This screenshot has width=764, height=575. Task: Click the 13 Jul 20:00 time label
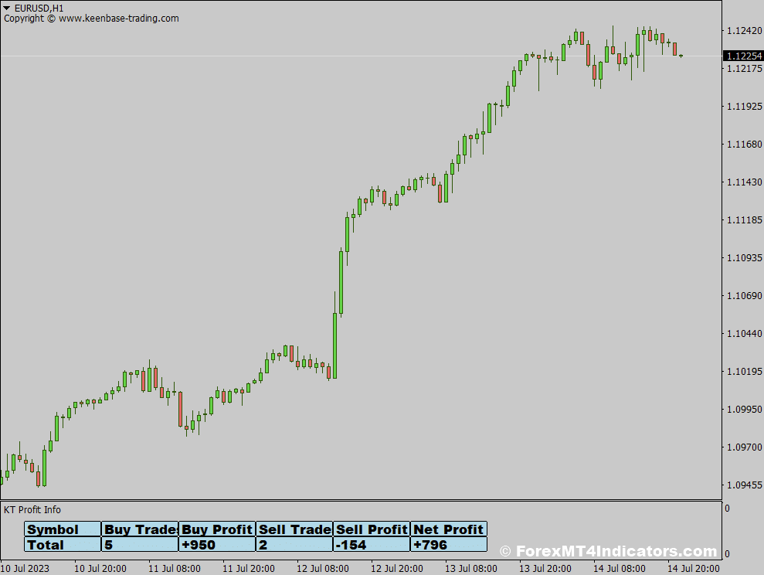coord(545,568)
